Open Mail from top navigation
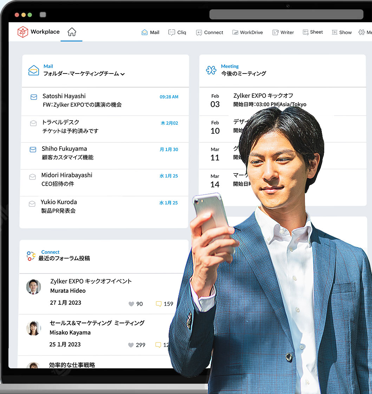Image resolution: width=372 pixels, height=394 pixels. click(x=150, y=32)
